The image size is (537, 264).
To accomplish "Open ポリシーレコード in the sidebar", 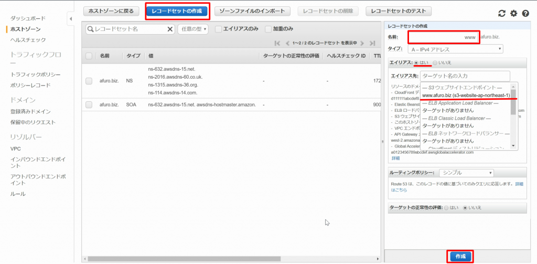I will [x=30, y=85].
